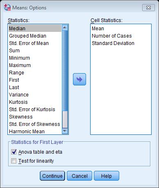Open Help for Means options
Image resolution: width=159 pixels, height=188 pixels.
107,176
